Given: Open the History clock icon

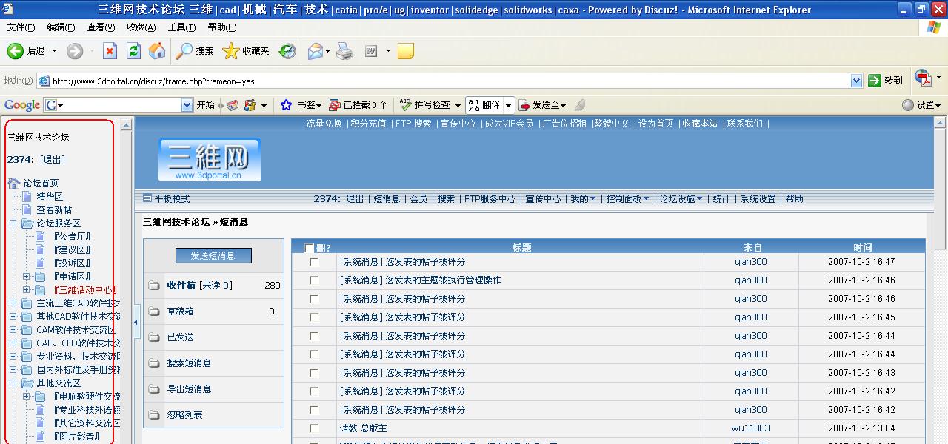Looking at the screenshot, I should tap(287, 51).
